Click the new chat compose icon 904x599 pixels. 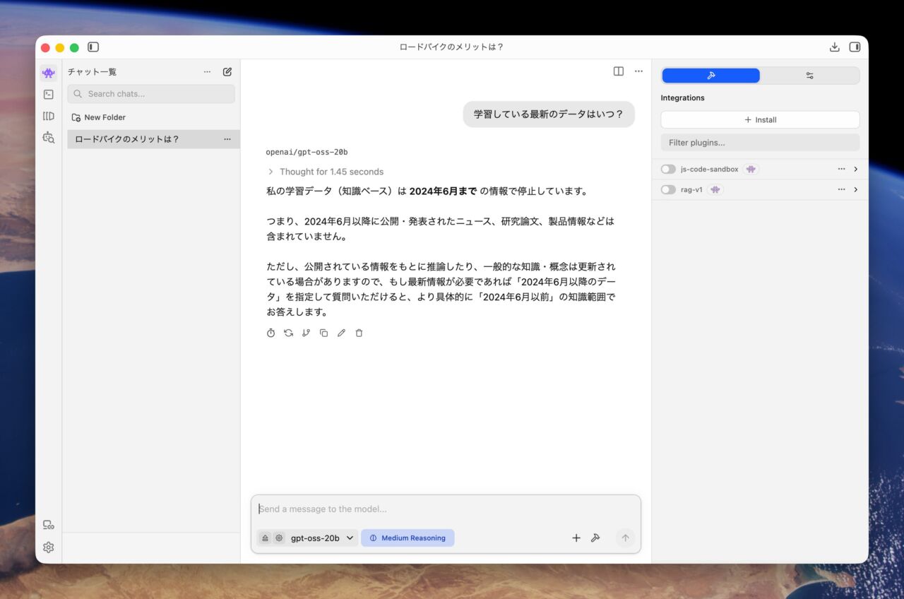click(x=227, y=71)
